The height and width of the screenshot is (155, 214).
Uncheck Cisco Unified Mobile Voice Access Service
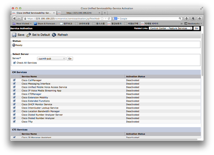pyautogui.click(x=14, y=87)
